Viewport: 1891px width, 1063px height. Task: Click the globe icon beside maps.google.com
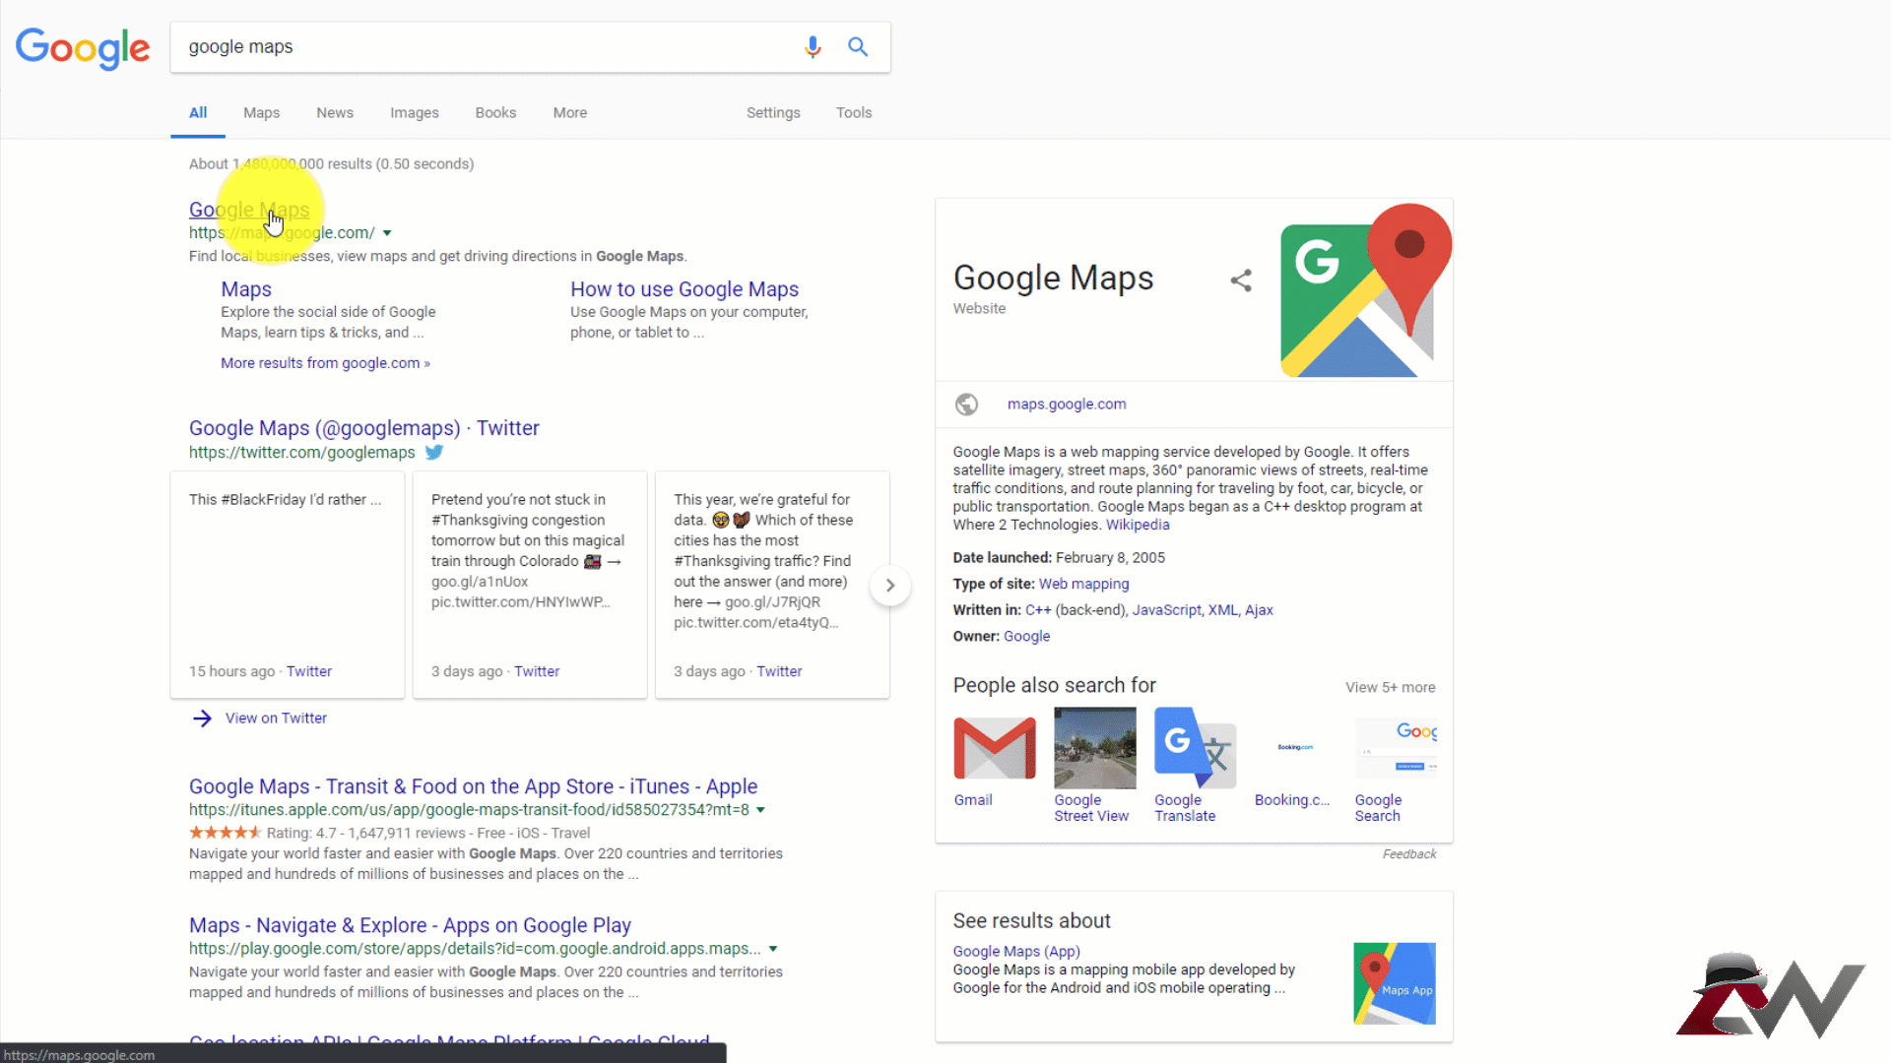click(x=967, y=405)
